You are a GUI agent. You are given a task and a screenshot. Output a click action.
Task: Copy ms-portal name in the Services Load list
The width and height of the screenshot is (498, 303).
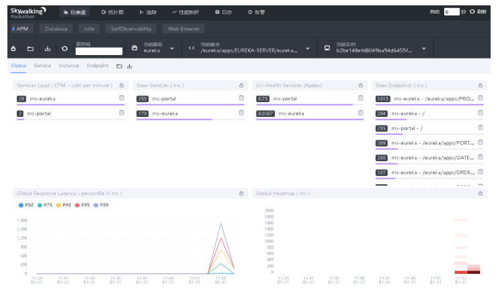(122, 113)
